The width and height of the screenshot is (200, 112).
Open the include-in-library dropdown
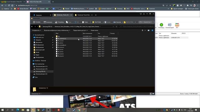pos(57,30)
